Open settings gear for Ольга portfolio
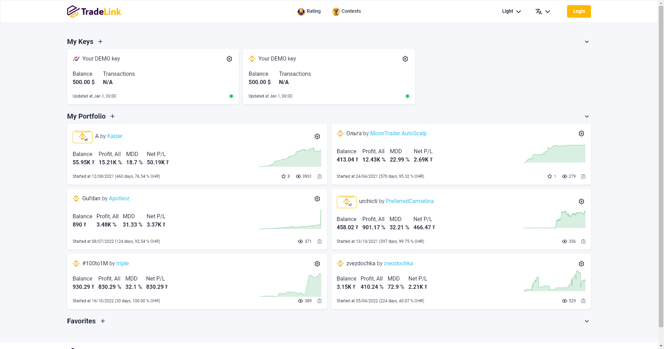664x349 pixels. point(581,134)
